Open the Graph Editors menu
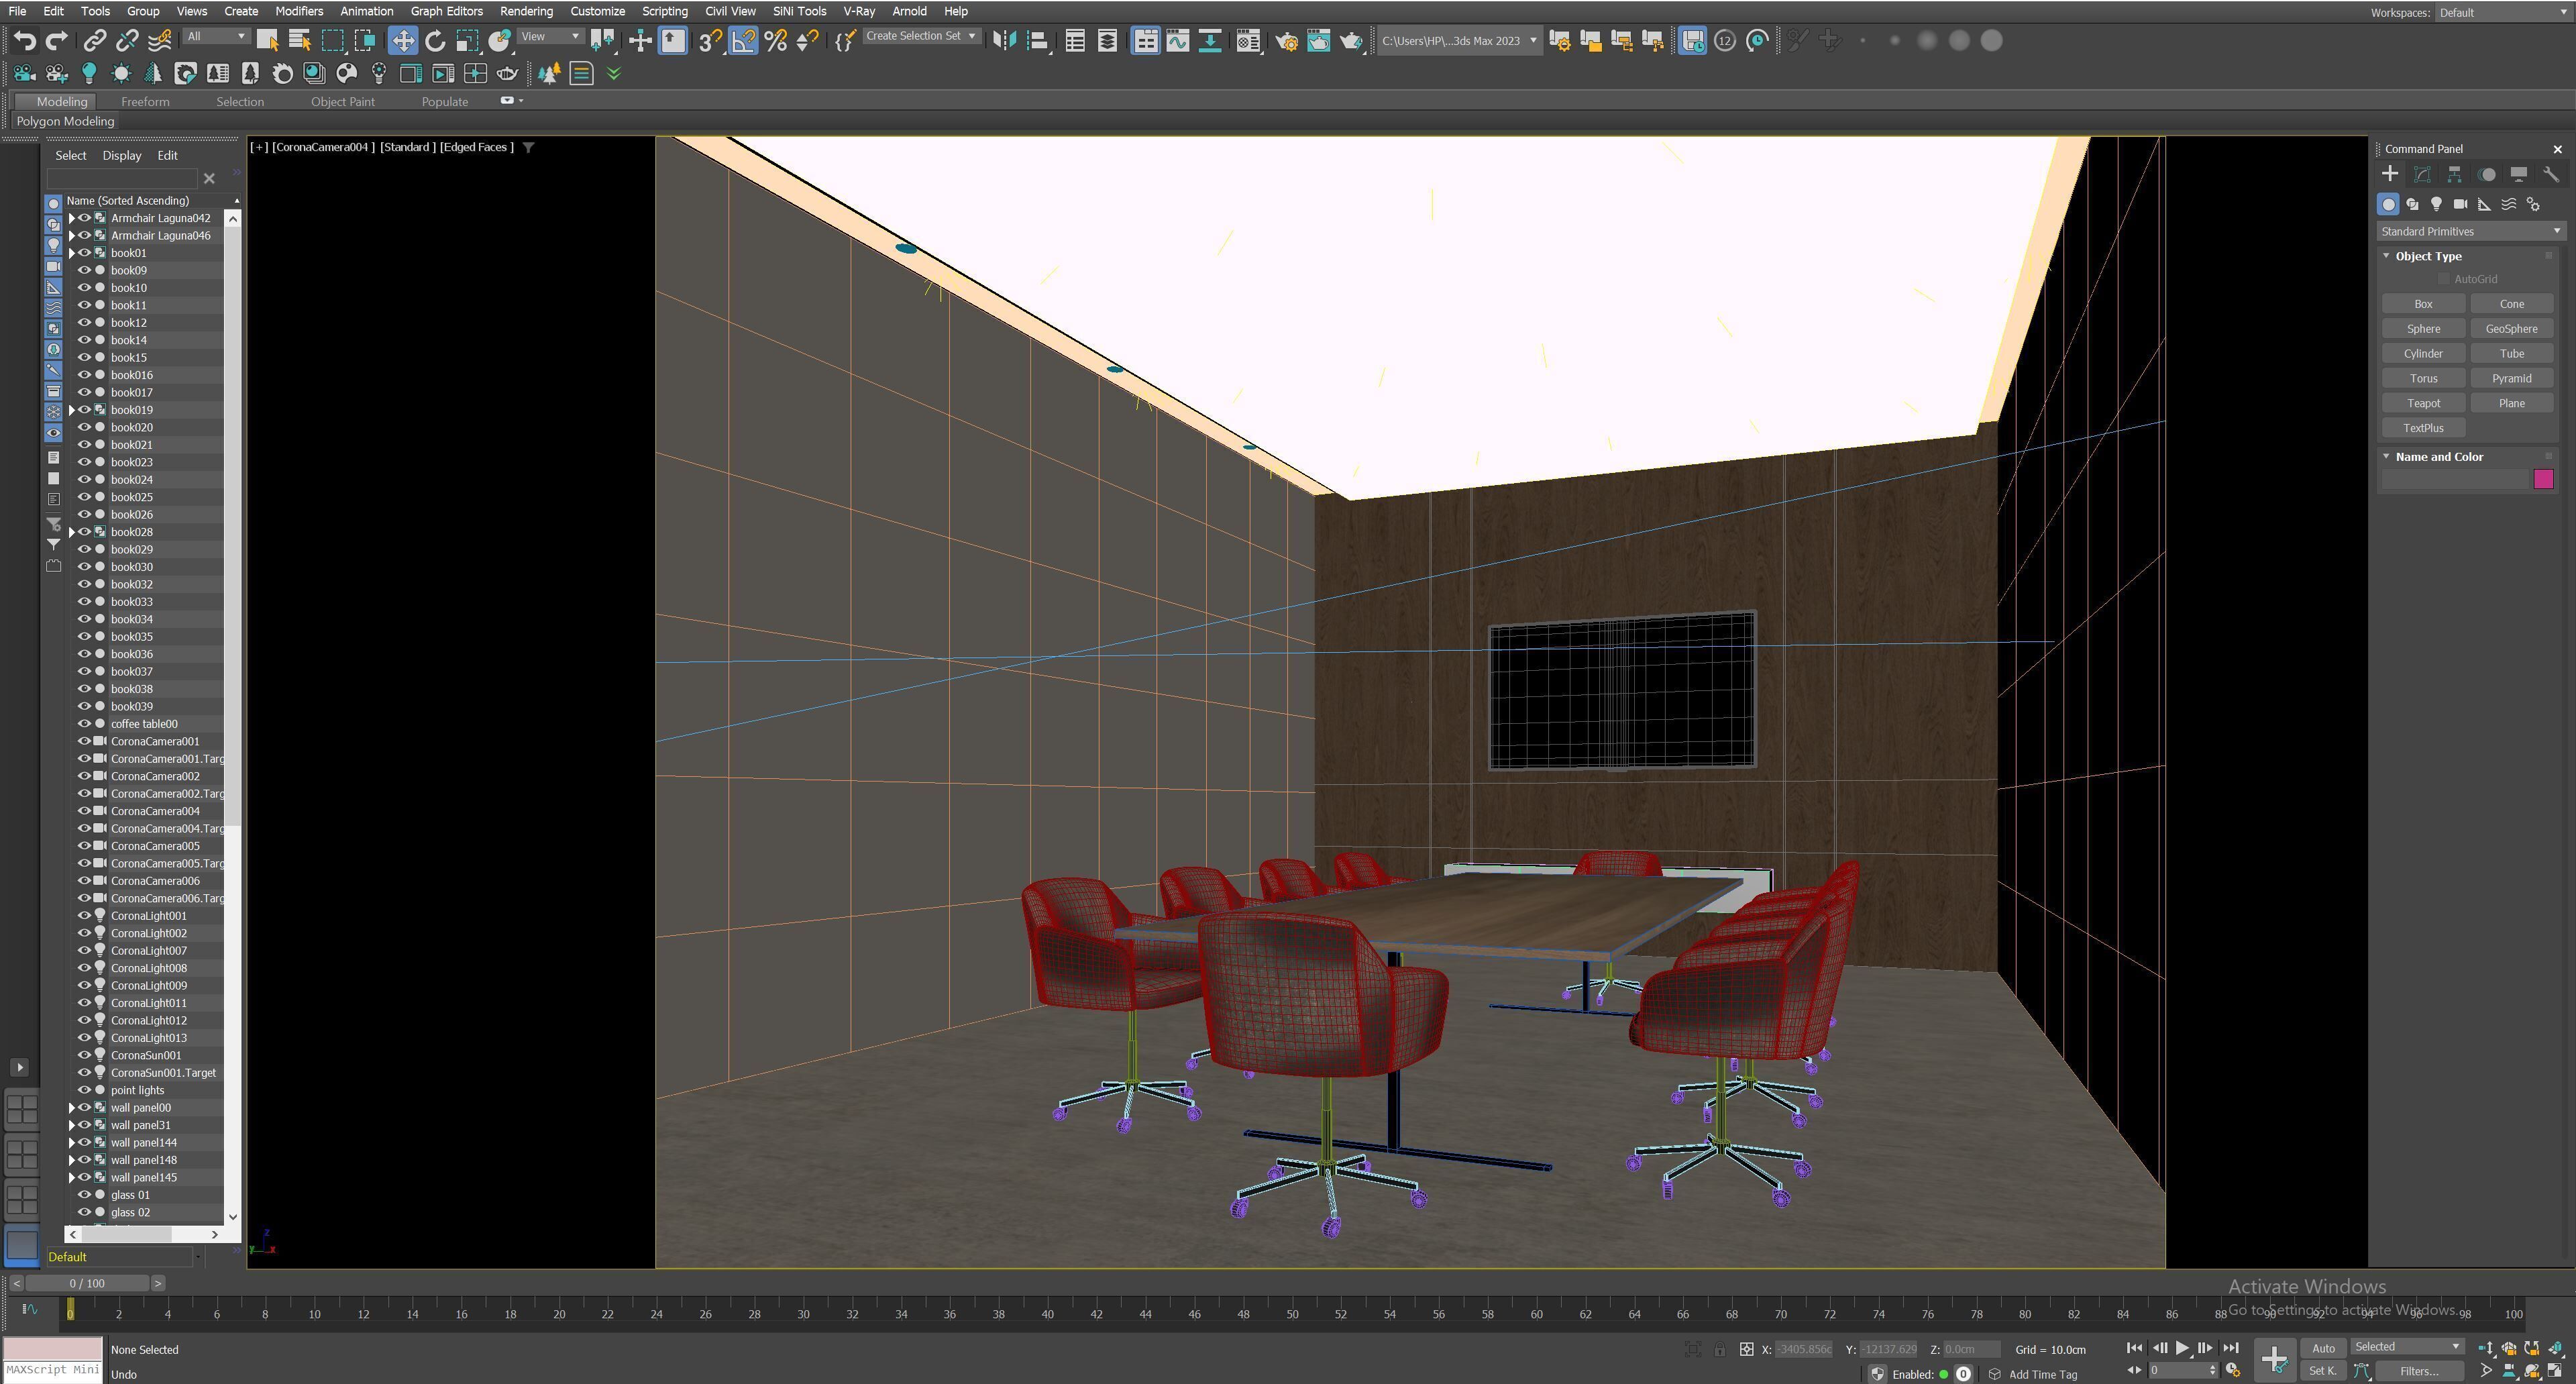The width and height of the screenshot is (2576, 1384). 446,11
